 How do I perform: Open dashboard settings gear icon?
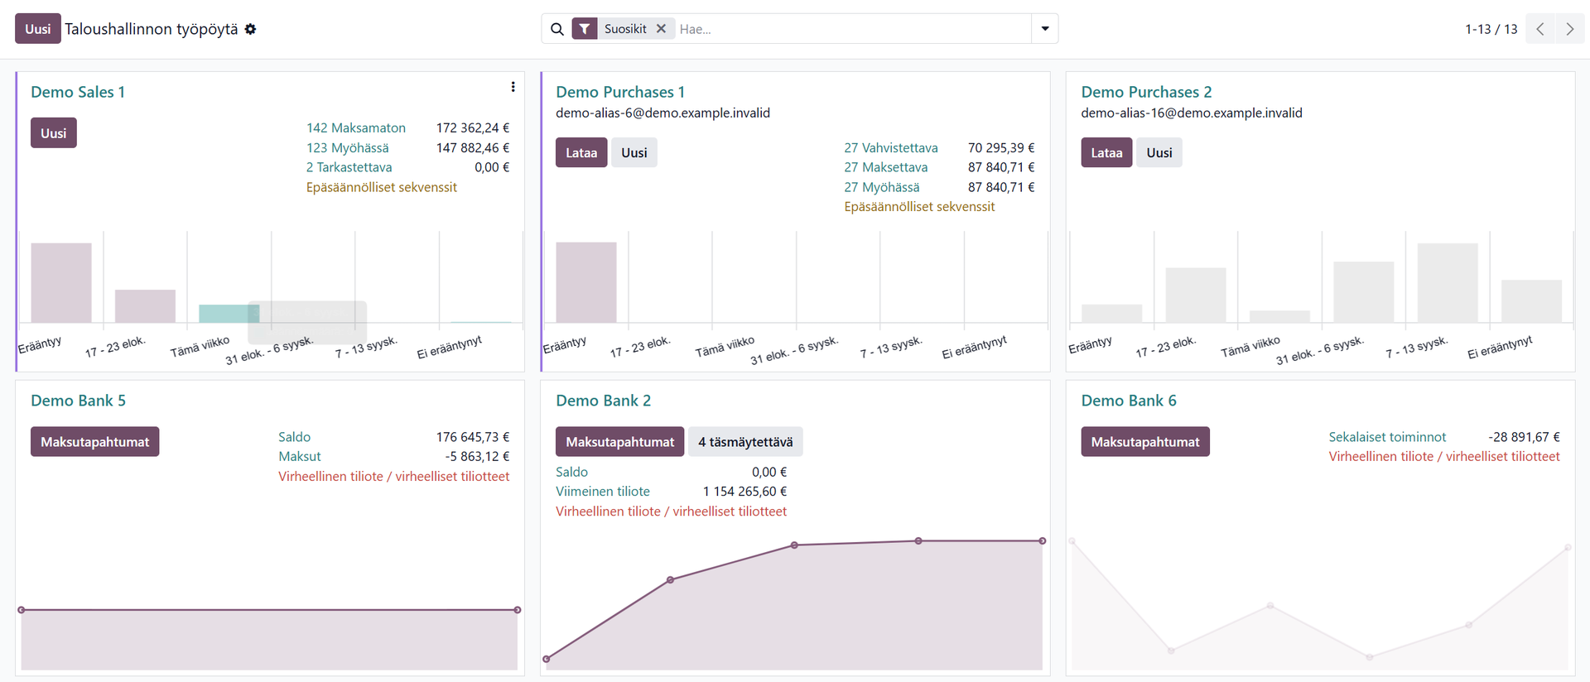coord(250,29)
